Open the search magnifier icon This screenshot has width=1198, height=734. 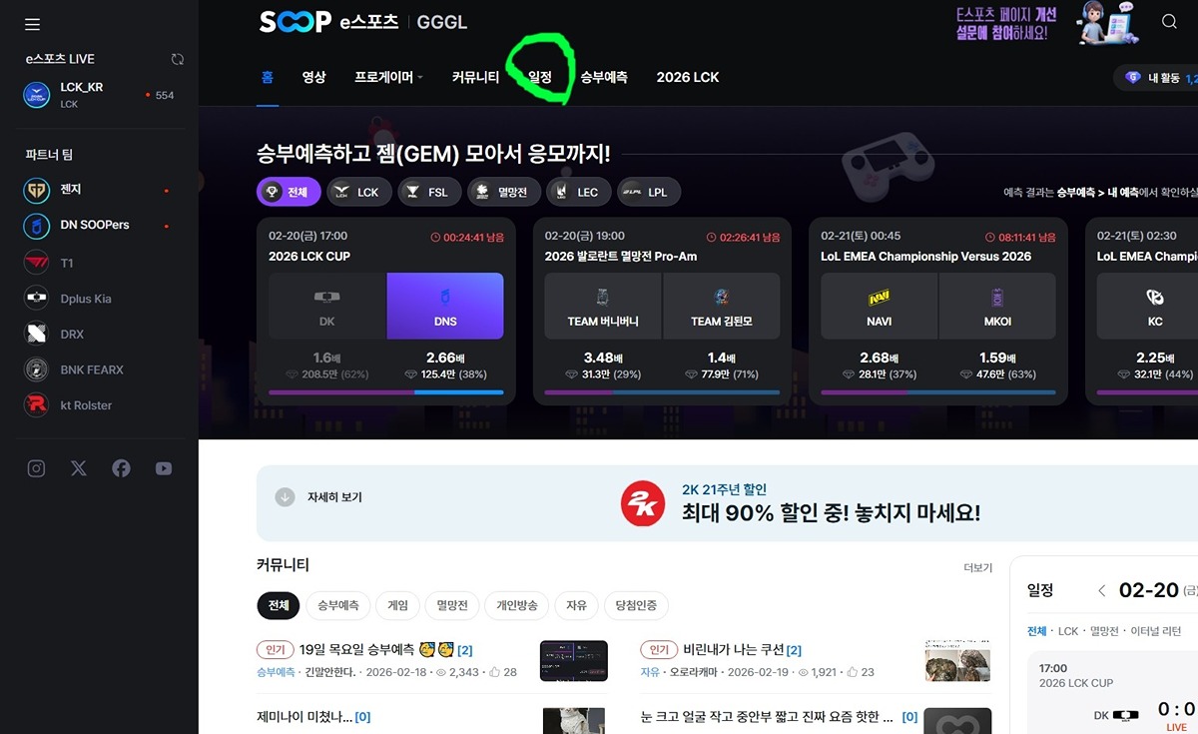pyautogui.click(x=1169, y=22)
